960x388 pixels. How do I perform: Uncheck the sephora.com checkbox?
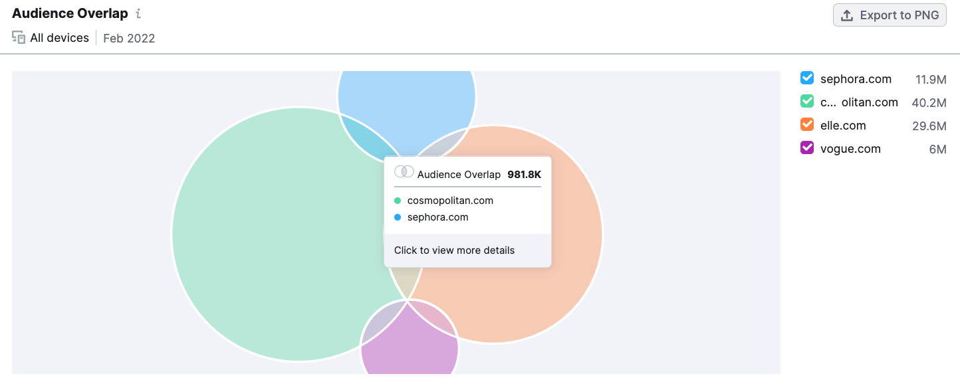pos(807,78)
